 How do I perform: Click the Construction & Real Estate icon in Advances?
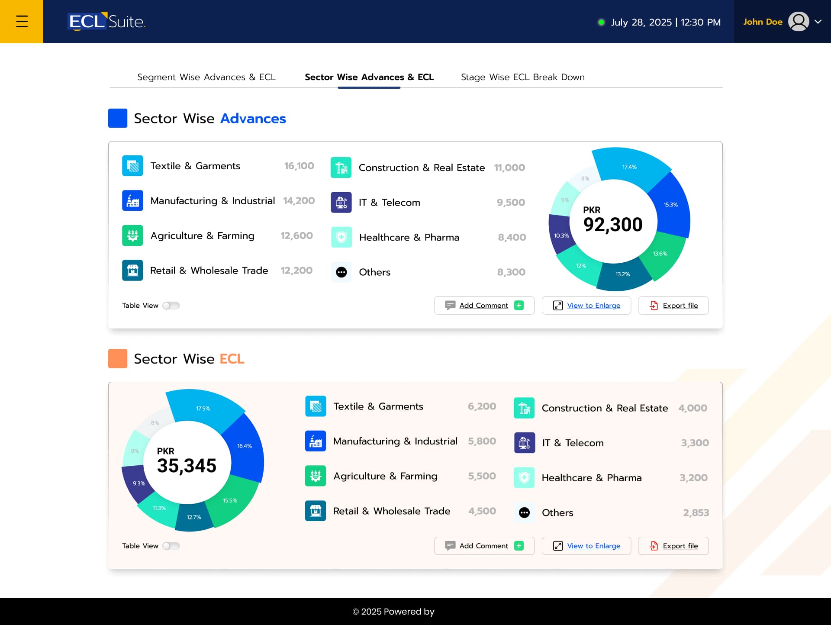341,168
